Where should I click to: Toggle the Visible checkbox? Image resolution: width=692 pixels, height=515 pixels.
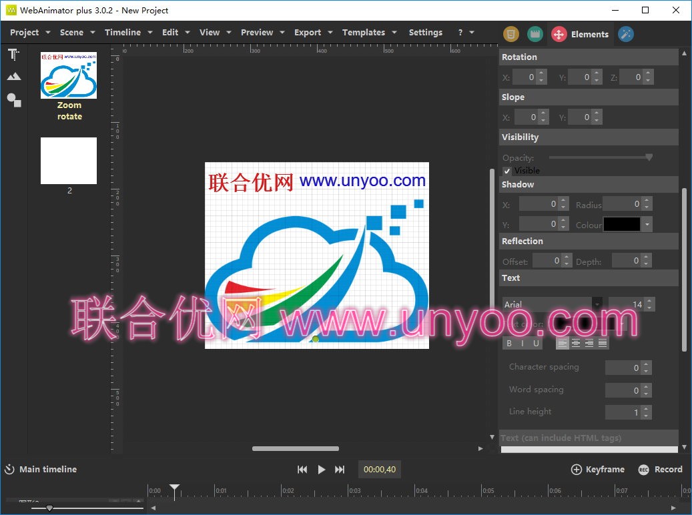pos(507,171)
